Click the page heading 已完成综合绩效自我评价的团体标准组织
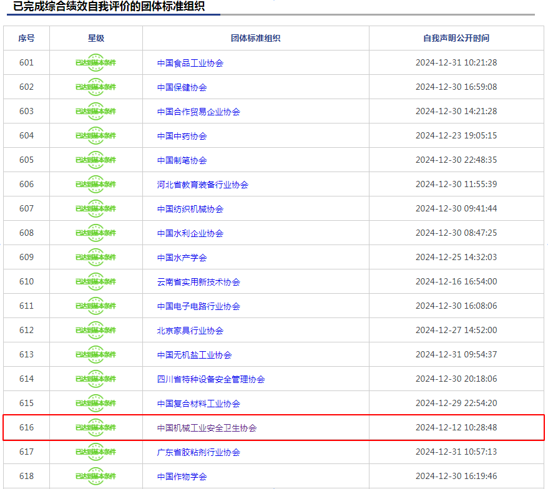The width and height of the screenshot is (548, 489). pyautogui.click(x=109, y=6)
